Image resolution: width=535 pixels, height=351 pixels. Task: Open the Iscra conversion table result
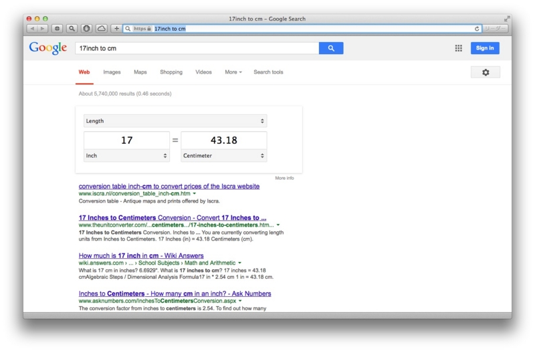click(169, 187)
